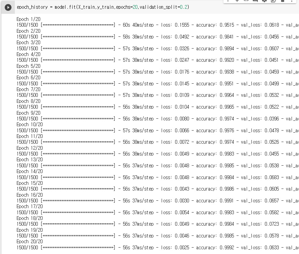The width and height of the screenshot is (299, 254).
Task: Click accuracy value 0.9515
Action: tap(227, 25)
